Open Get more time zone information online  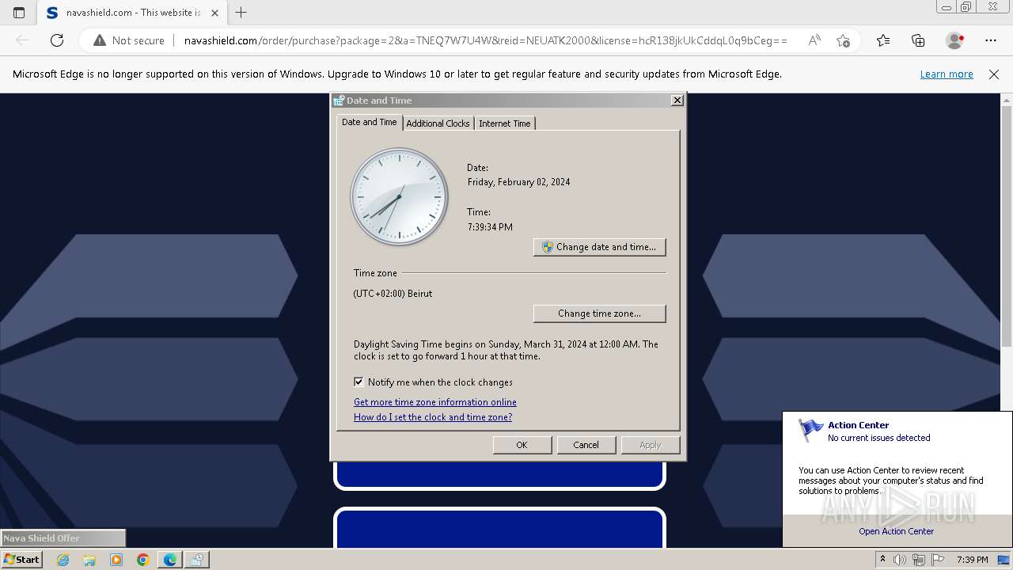[435, 402]
